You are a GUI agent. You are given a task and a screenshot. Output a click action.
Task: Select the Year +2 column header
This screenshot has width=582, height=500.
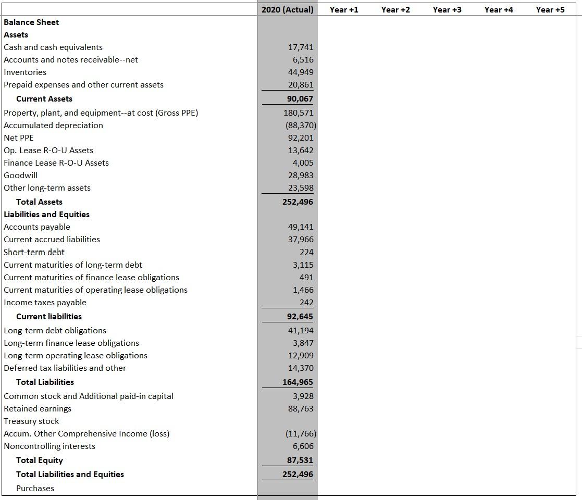[x=395, y=9]
